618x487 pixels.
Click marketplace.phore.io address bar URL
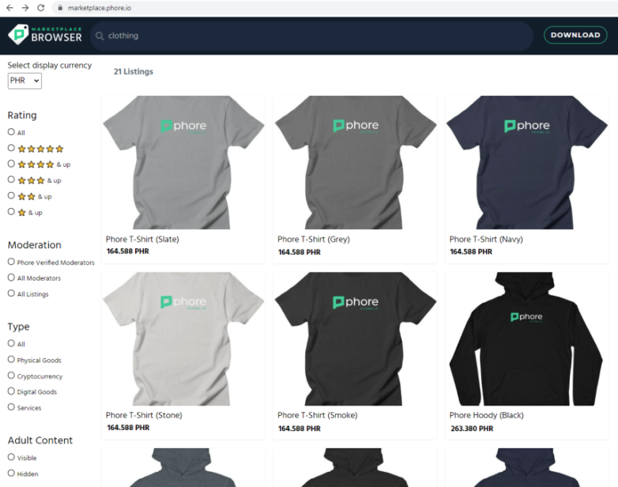click(100, 8)
